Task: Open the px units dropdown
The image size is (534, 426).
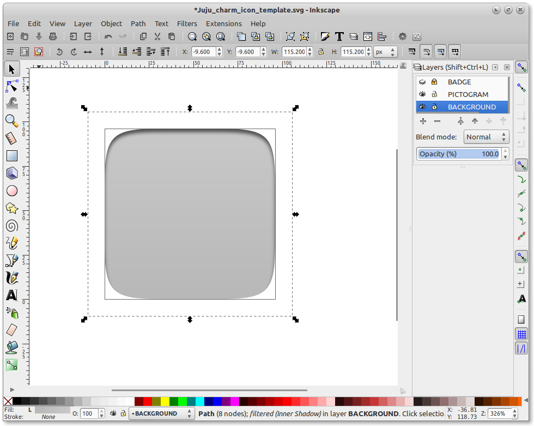Action: coord(385,52)
